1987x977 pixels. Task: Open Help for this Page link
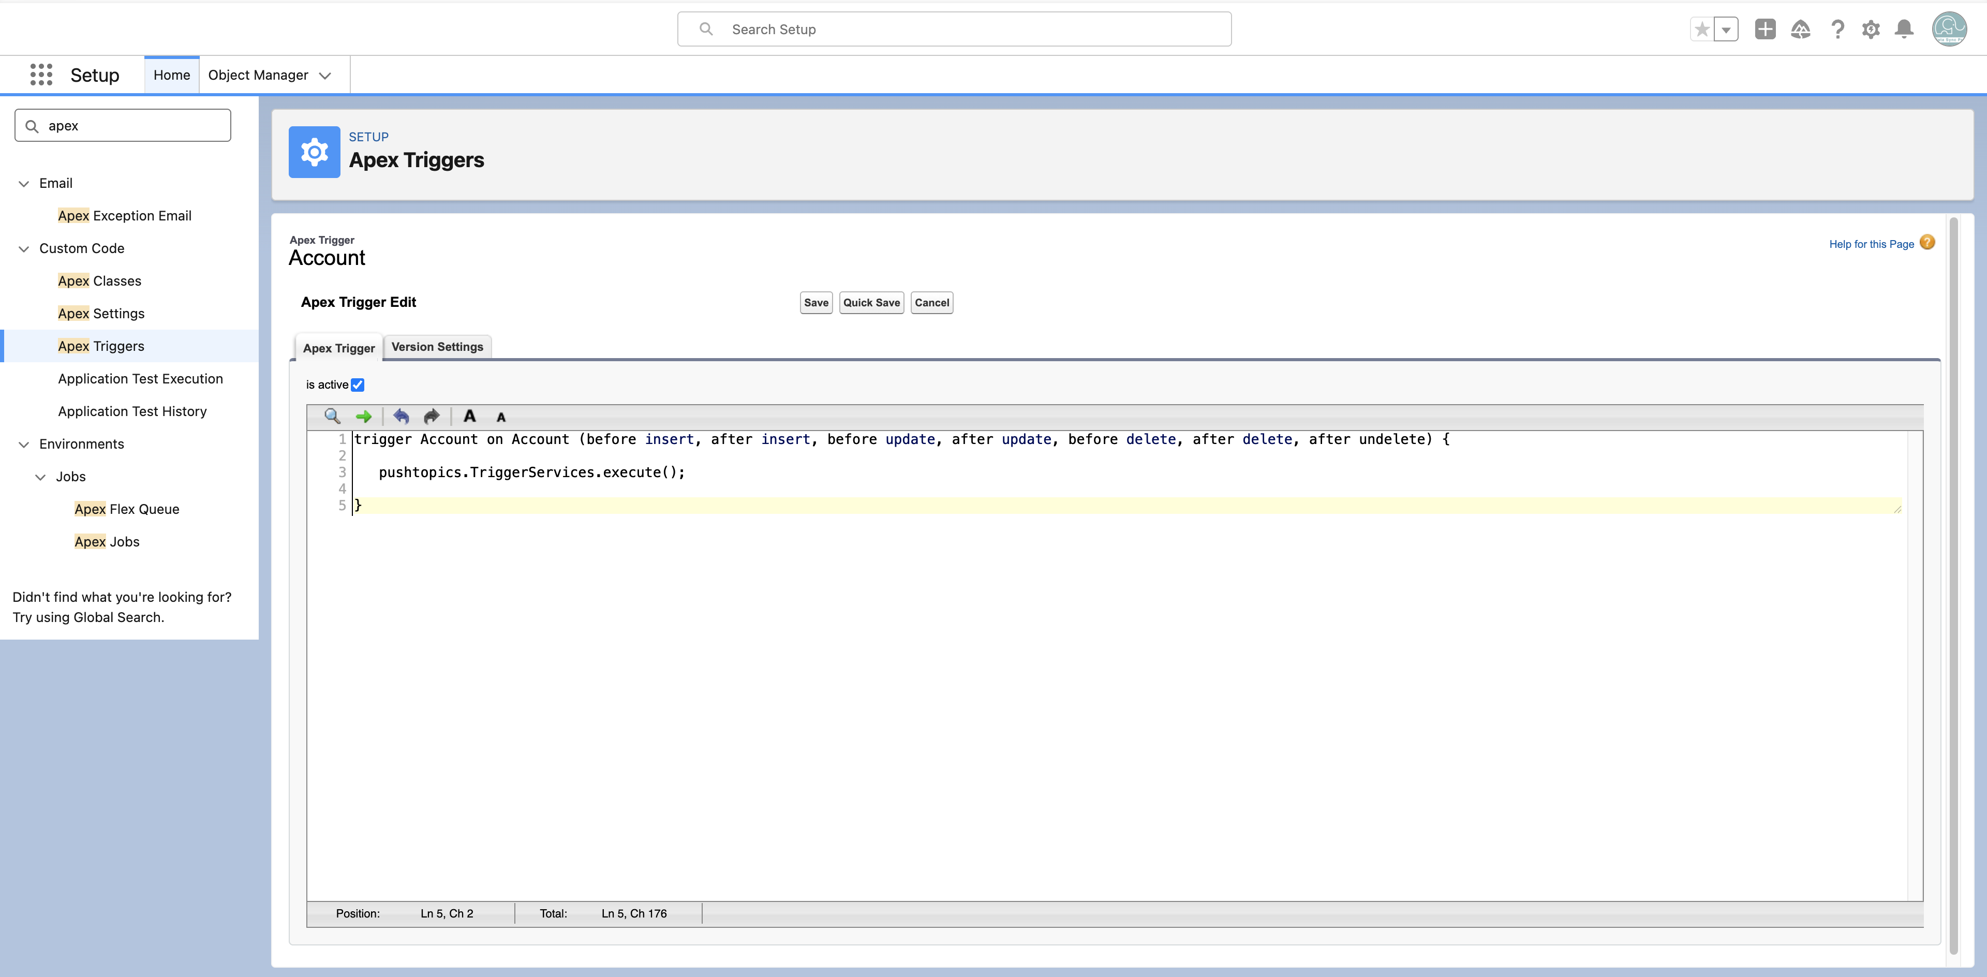coord(1871,244)
